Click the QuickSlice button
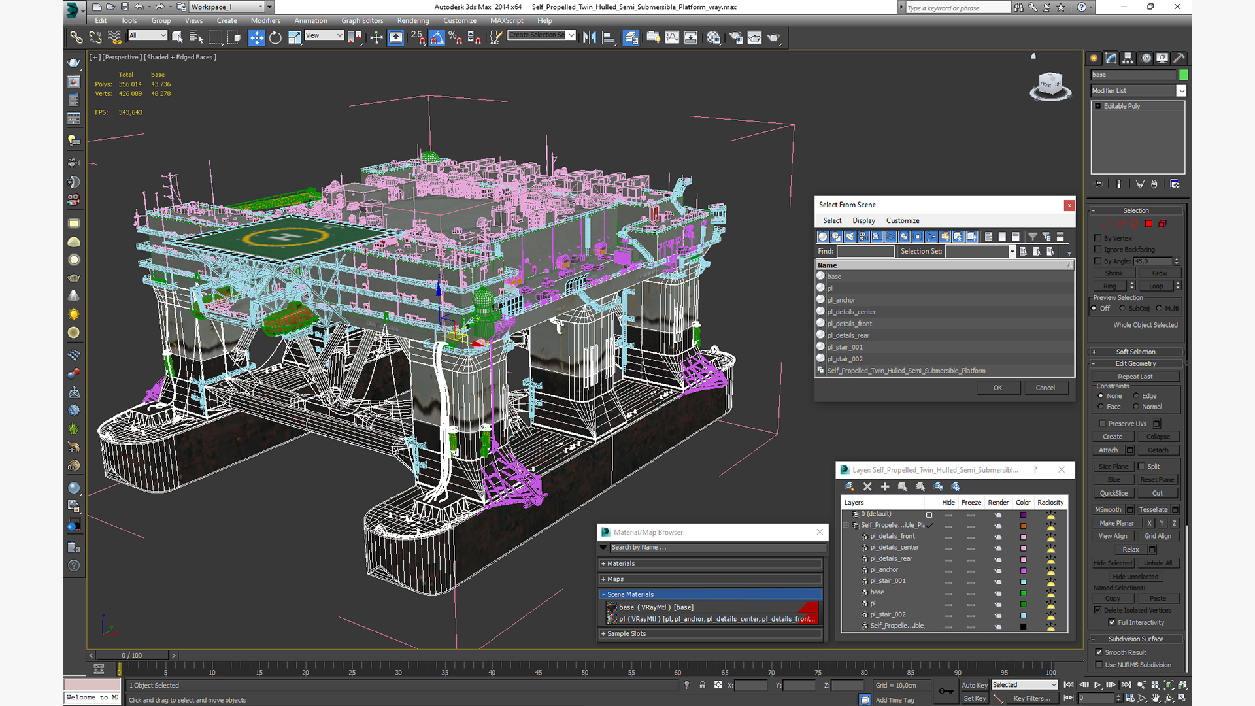Image resolution: width=1255 pixels, height=706 pixels. pyautogui.click(x=1113, y=493)
